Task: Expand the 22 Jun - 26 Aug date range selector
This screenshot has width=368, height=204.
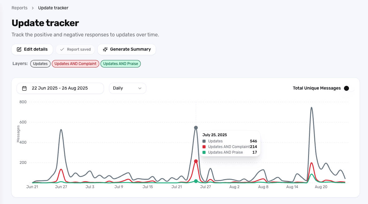Action: coord(60,88)
